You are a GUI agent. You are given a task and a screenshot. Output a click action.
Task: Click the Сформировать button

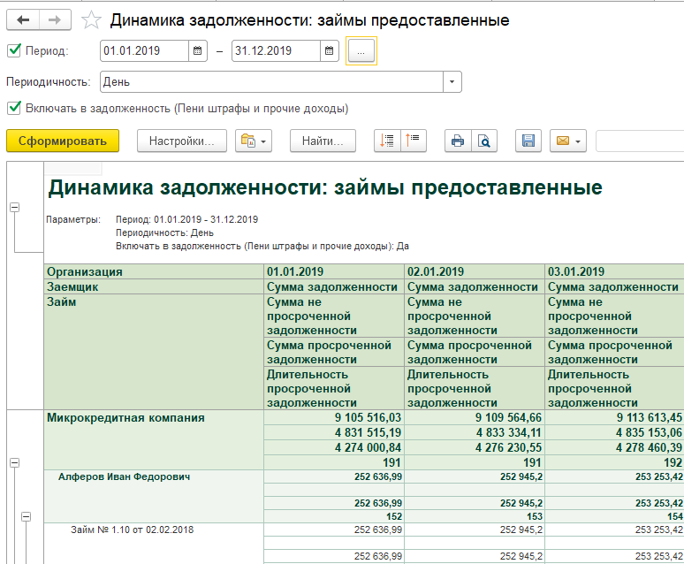(63, 141)
